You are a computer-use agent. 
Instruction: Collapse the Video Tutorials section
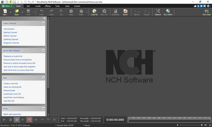pos(43,23)
